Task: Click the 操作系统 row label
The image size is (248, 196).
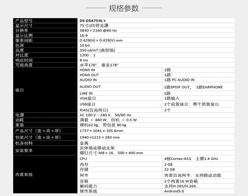Action: (x=88, y=191)
